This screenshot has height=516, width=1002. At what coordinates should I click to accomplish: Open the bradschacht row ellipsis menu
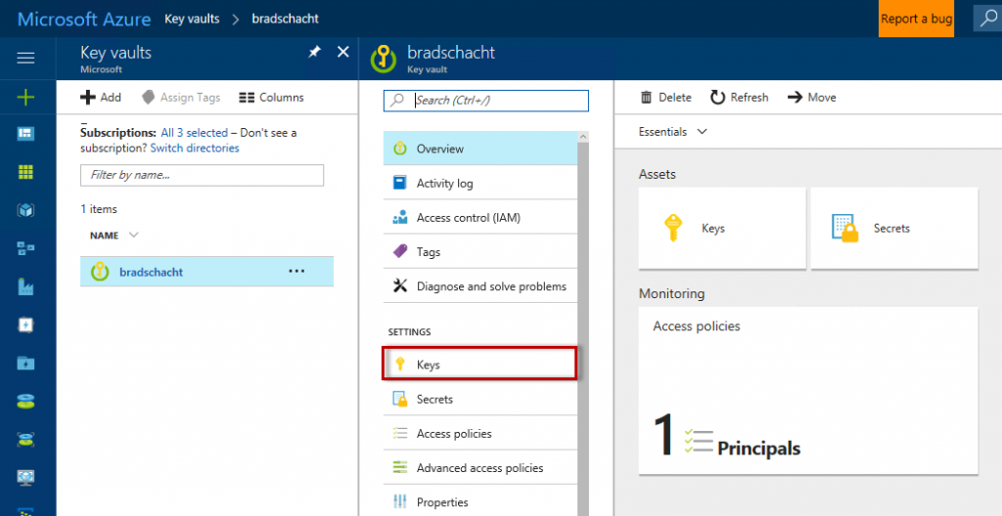[x=296, y=271]
